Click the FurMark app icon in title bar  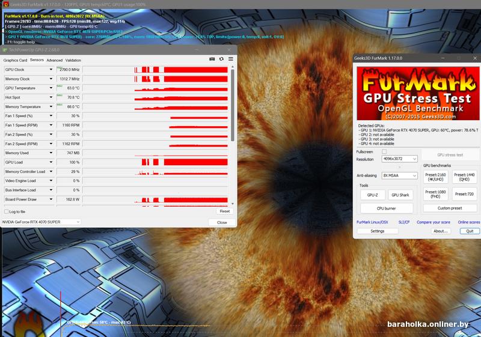pos(5,4)
